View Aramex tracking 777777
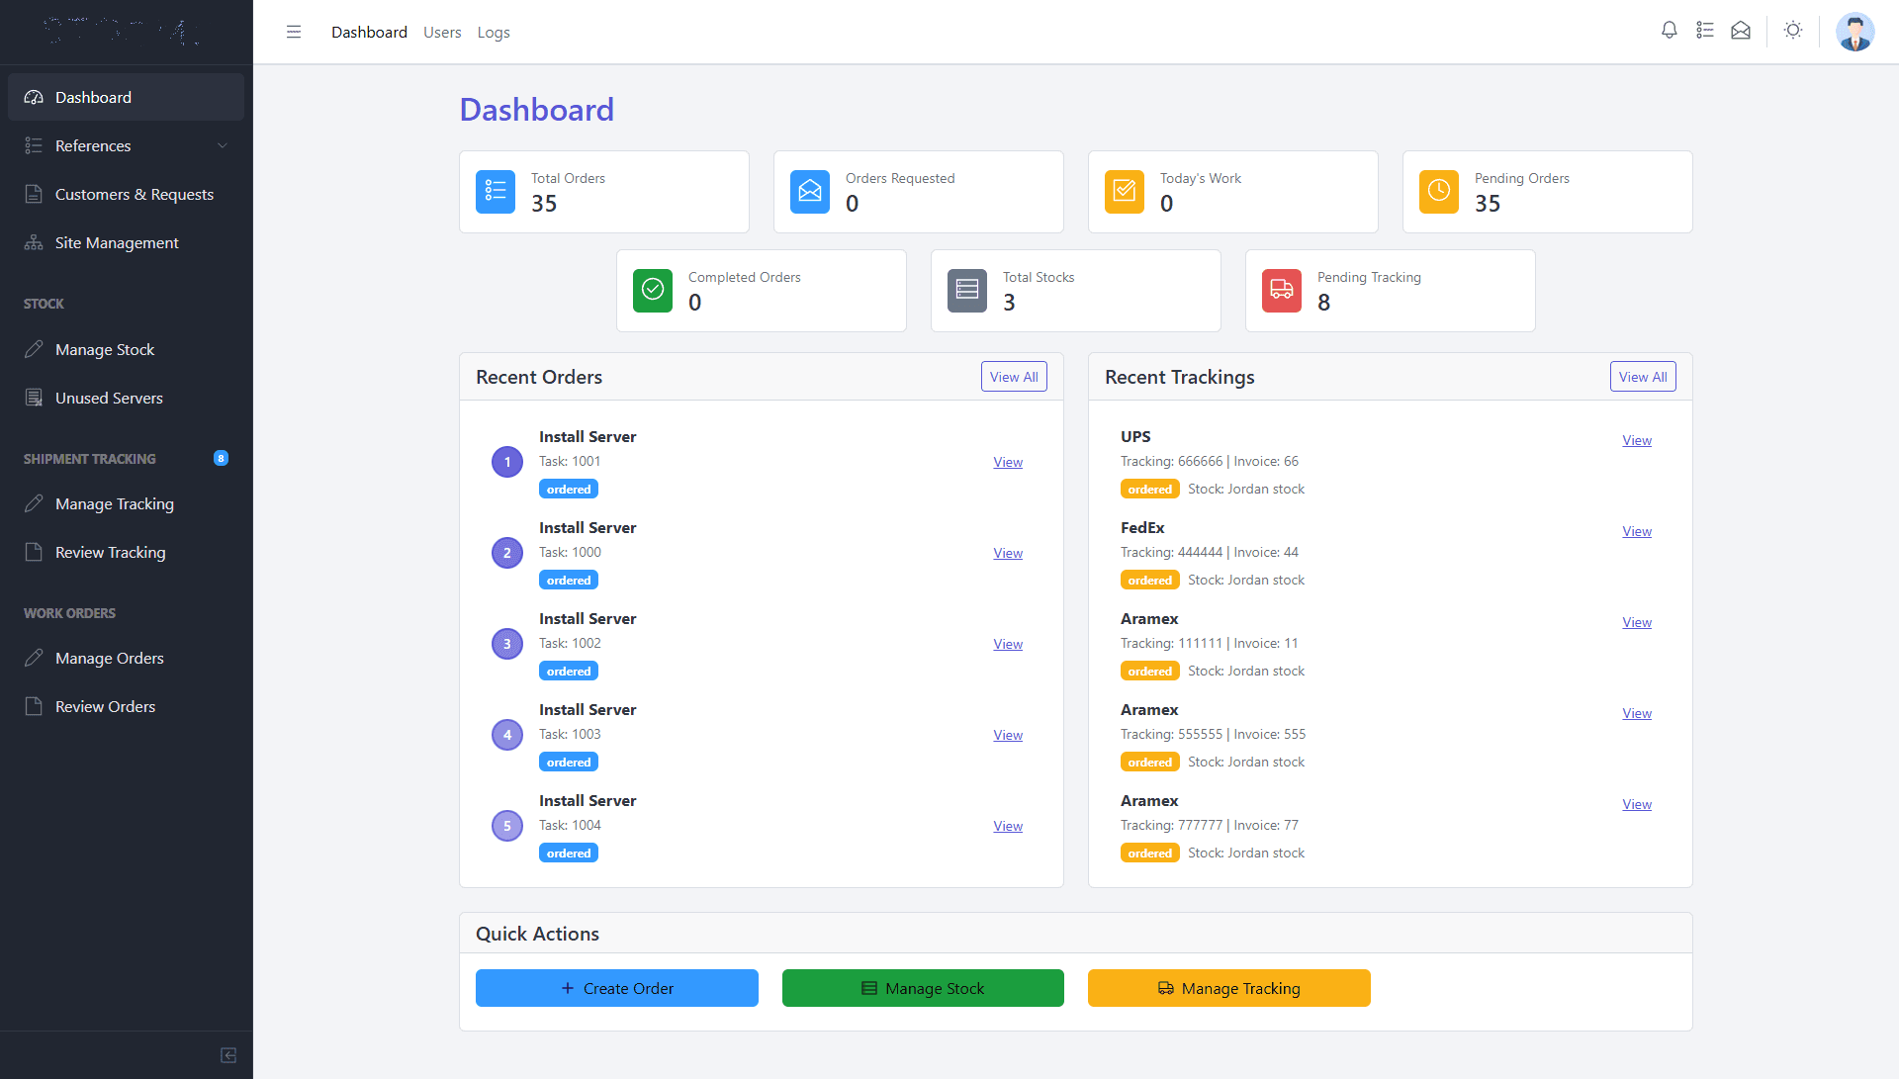This screenshot has width=1899, height=1079. click(x=1637, y=804)
